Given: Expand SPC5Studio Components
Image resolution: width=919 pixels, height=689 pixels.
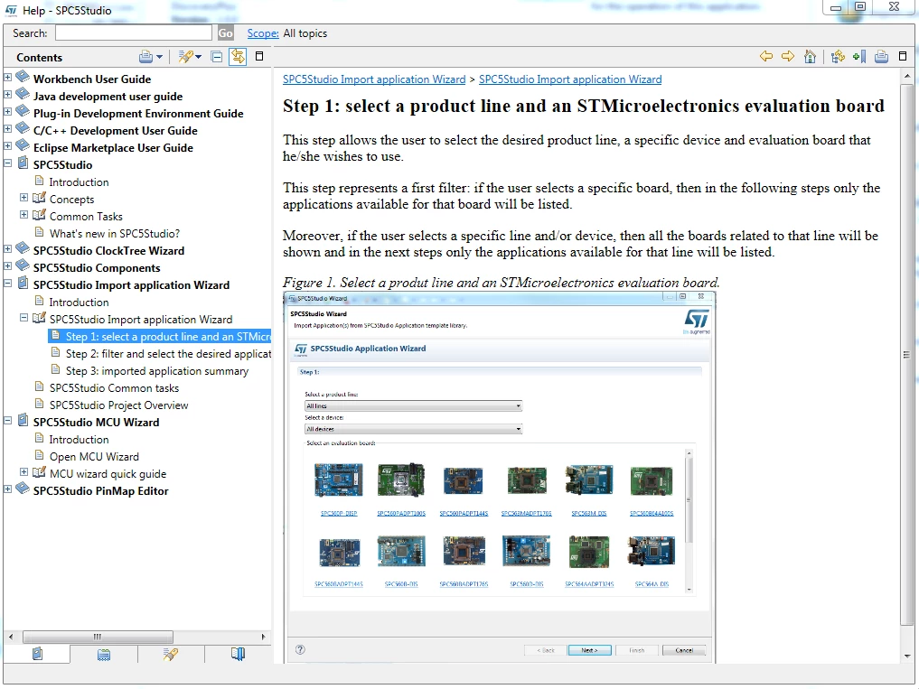Looking at the screenshot, I should [7, 266].
